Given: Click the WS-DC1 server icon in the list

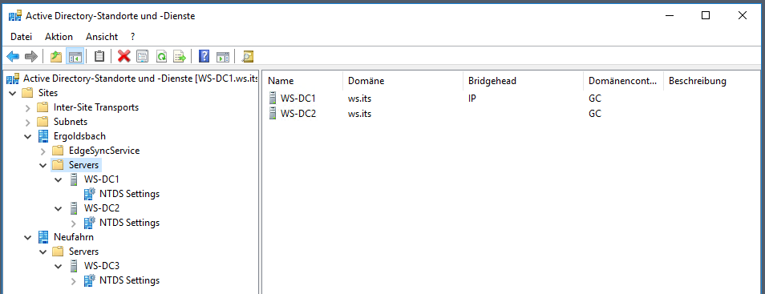Looking at the screenshot, I should pyautogui.click(x=272, y=98).
